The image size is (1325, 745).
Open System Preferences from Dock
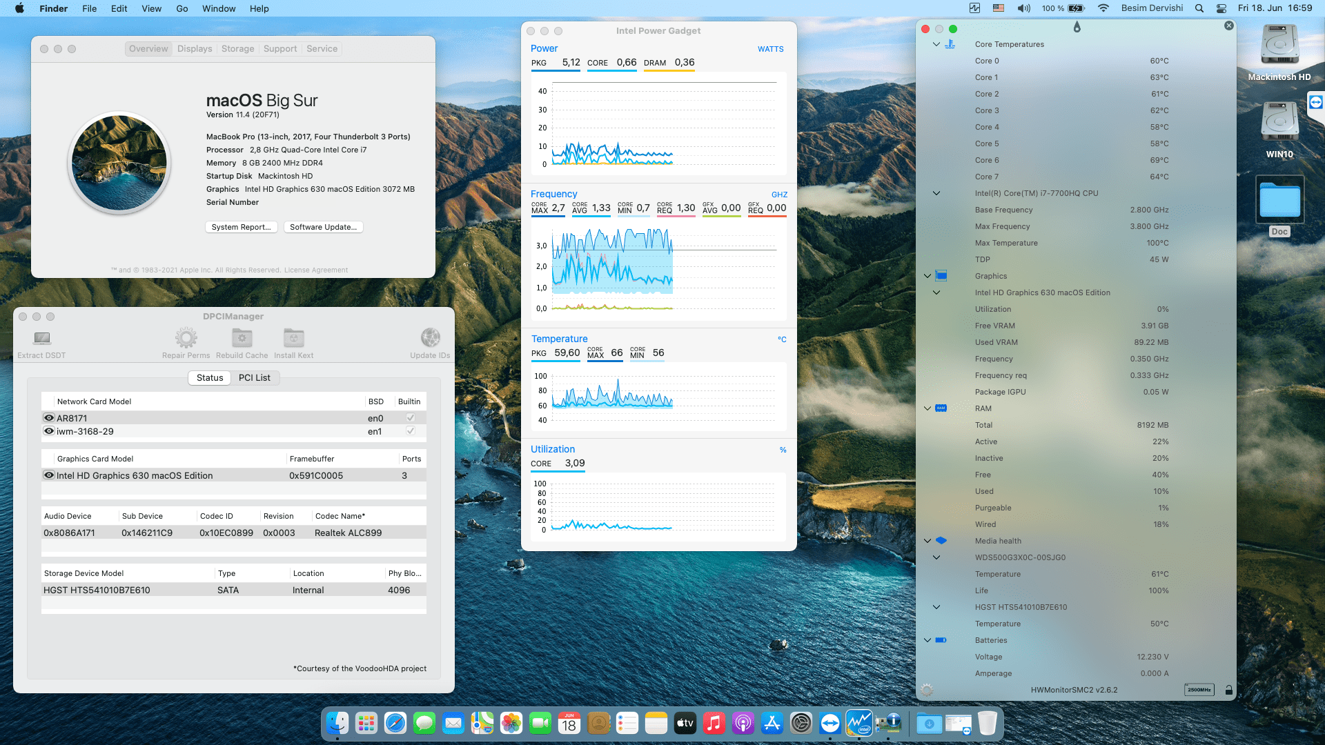[801, 723]
